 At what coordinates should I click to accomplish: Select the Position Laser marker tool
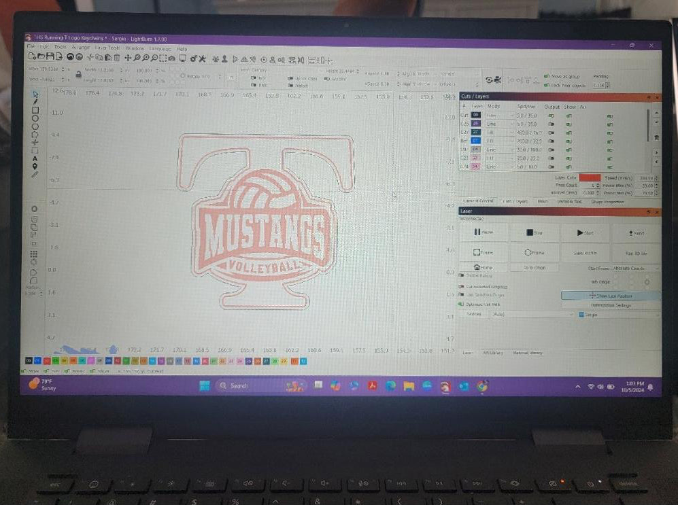coord(35,167)
